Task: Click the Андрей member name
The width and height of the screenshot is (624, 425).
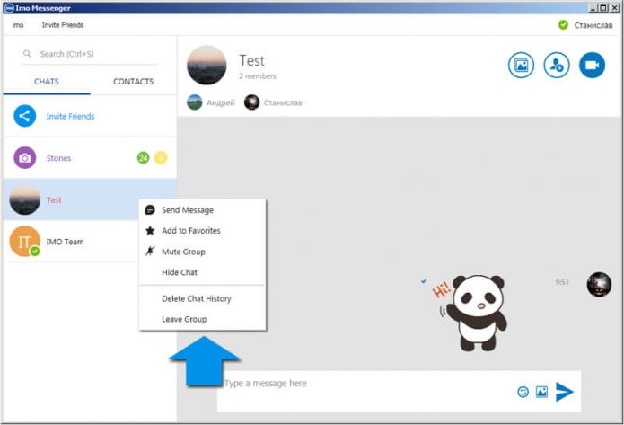Action: [x=221, y=102]
